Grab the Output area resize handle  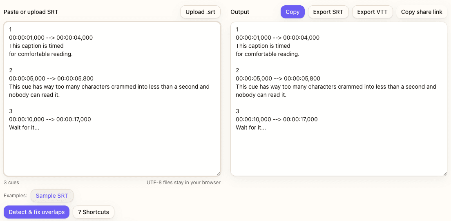click(445, 174)
